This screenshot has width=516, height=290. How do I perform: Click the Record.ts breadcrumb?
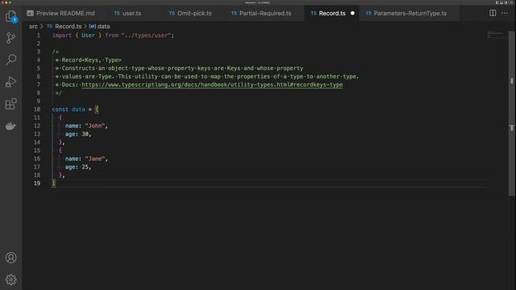(68, 27)
